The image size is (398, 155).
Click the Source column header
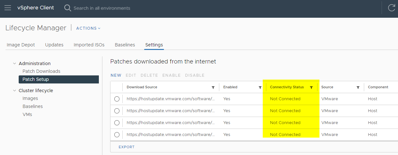(x=327, y=87)
